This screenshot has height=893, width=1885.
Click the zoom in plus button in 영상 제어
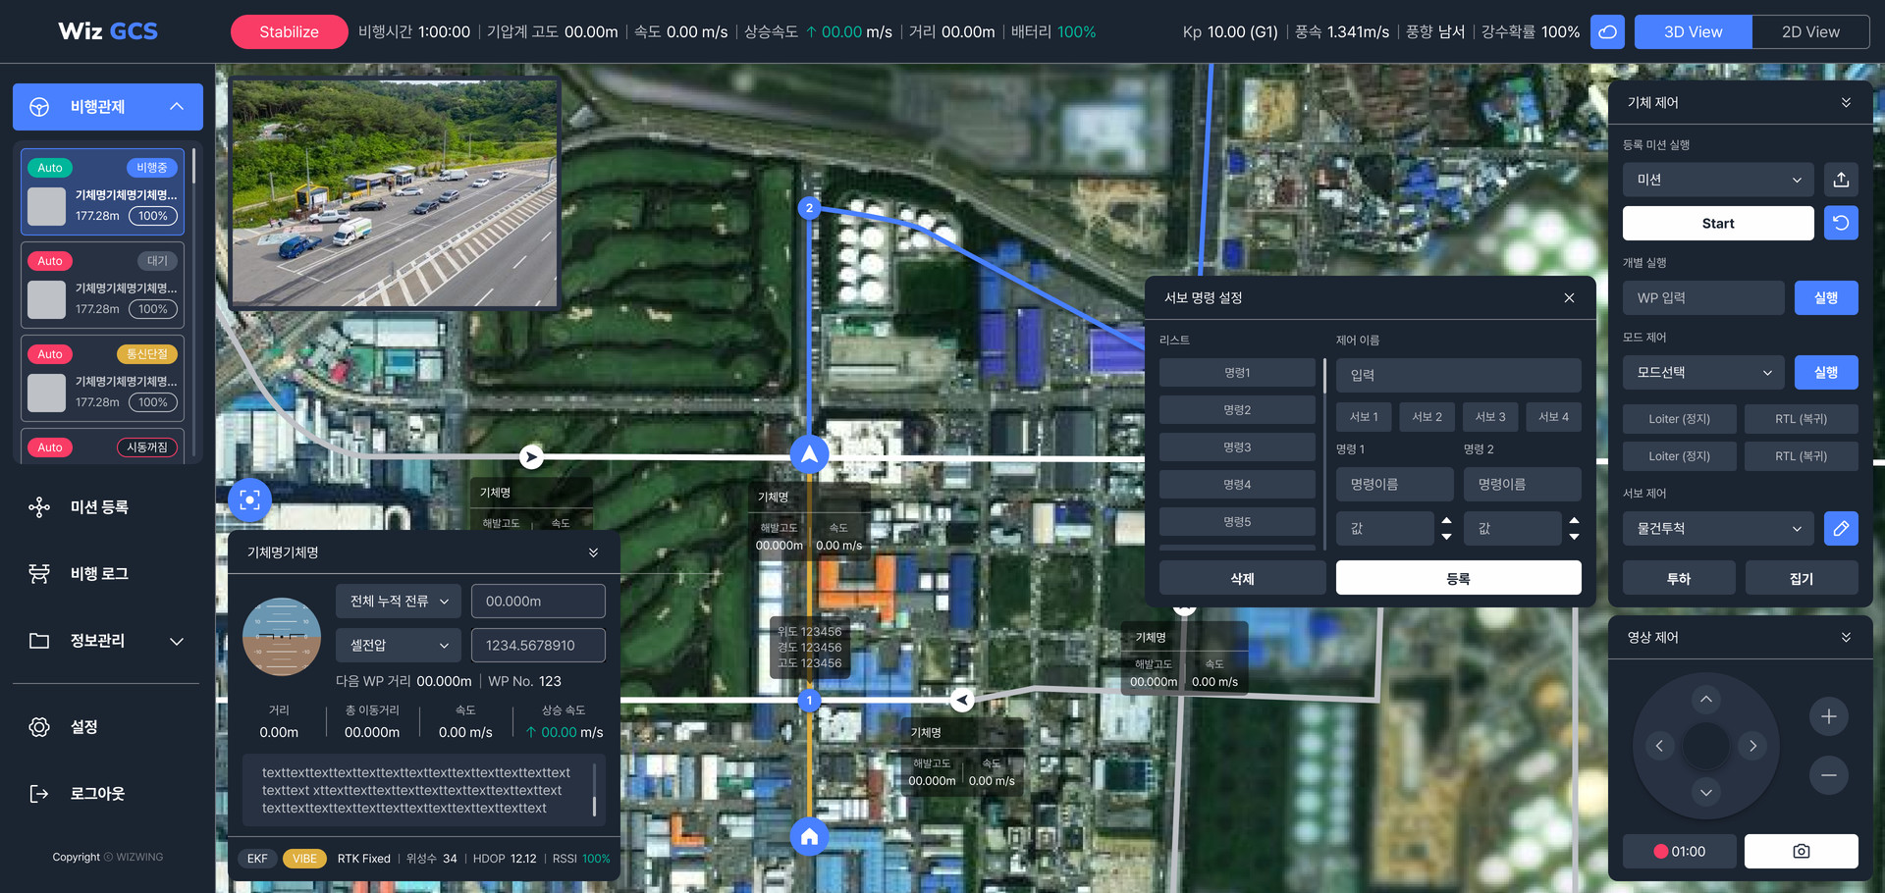tap(1829, 716)
